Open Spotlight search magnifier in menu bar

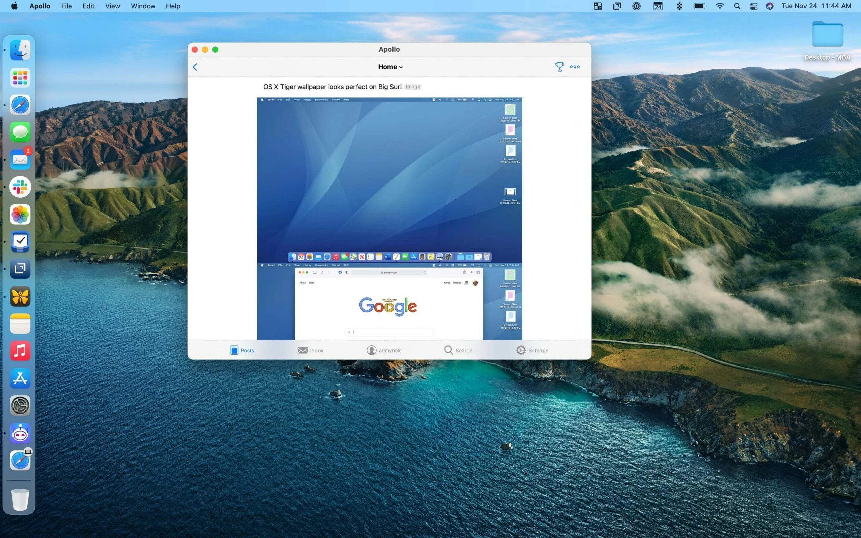click(x=737, y=6)
